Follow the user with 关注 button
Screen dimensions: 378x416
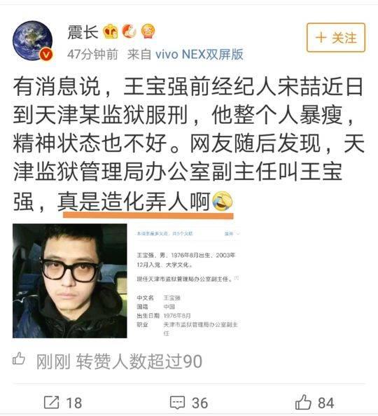tap(336, 37)
